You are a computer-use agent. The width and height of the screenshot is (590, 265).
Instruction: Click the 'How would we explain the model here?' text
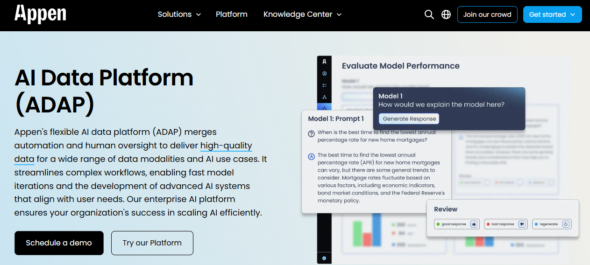[x=441, y=105]
